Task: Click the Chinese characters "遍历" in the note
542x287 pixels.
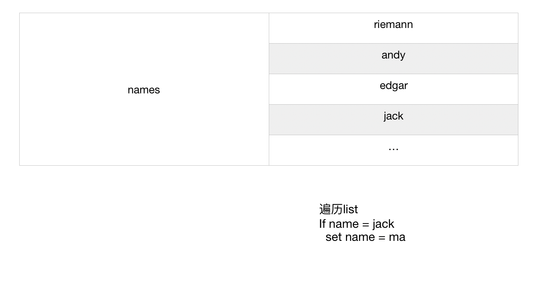Action: point(331,209)
